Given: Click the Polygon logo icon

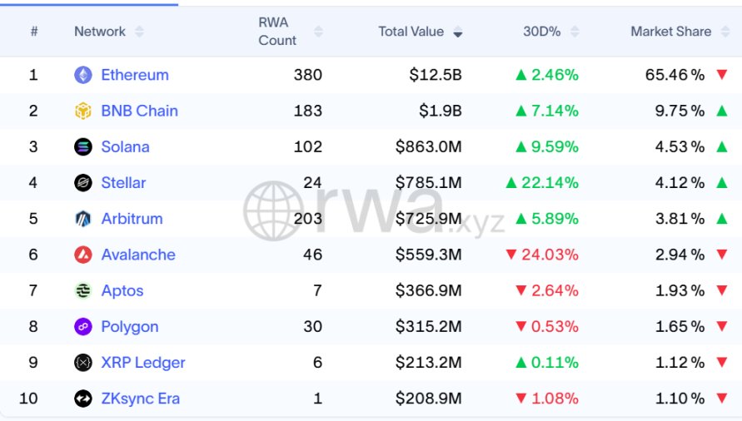Looking at the screenshot, I should pos(83,327).
